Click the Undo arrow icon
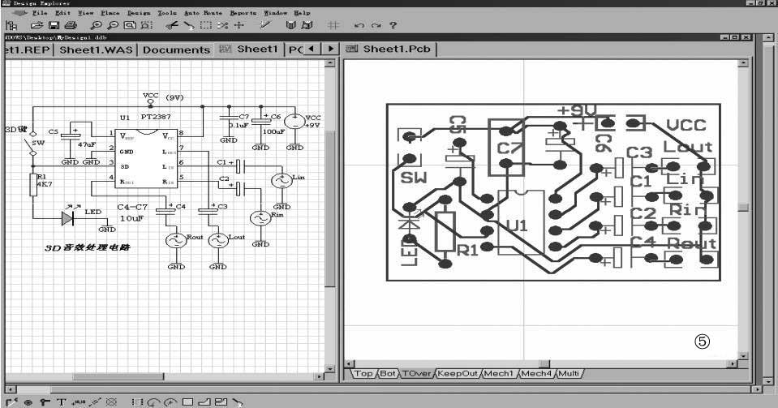This screenshot has height=408, width=778. 359,26
